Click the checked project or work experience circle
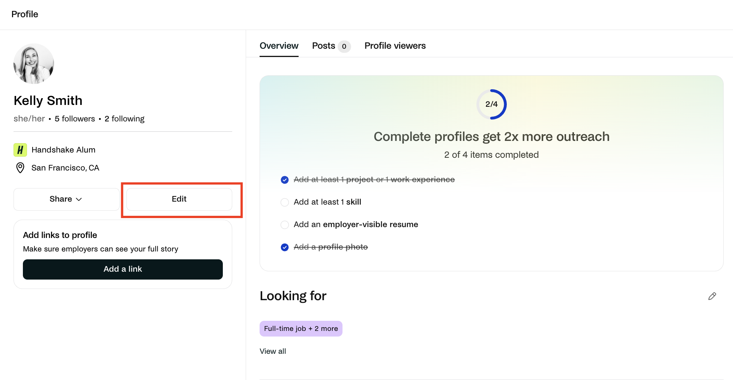 pyautogui.click(x=285, y=180)
